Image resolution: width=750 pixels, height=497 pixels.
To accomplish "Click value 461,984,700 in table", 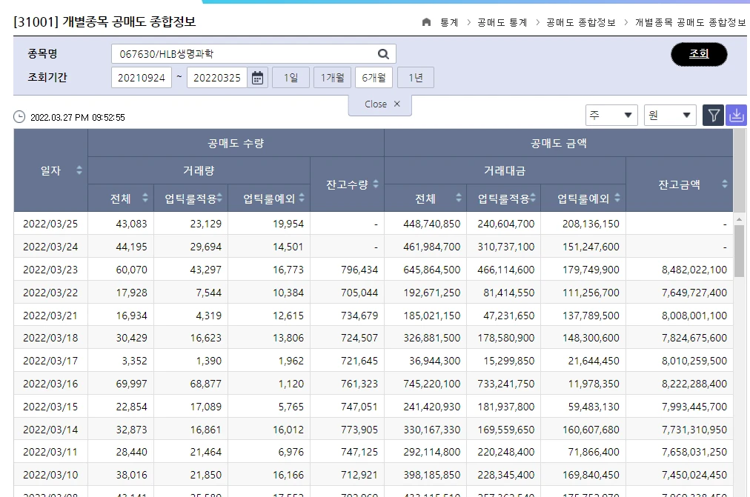I will [431, 247].
